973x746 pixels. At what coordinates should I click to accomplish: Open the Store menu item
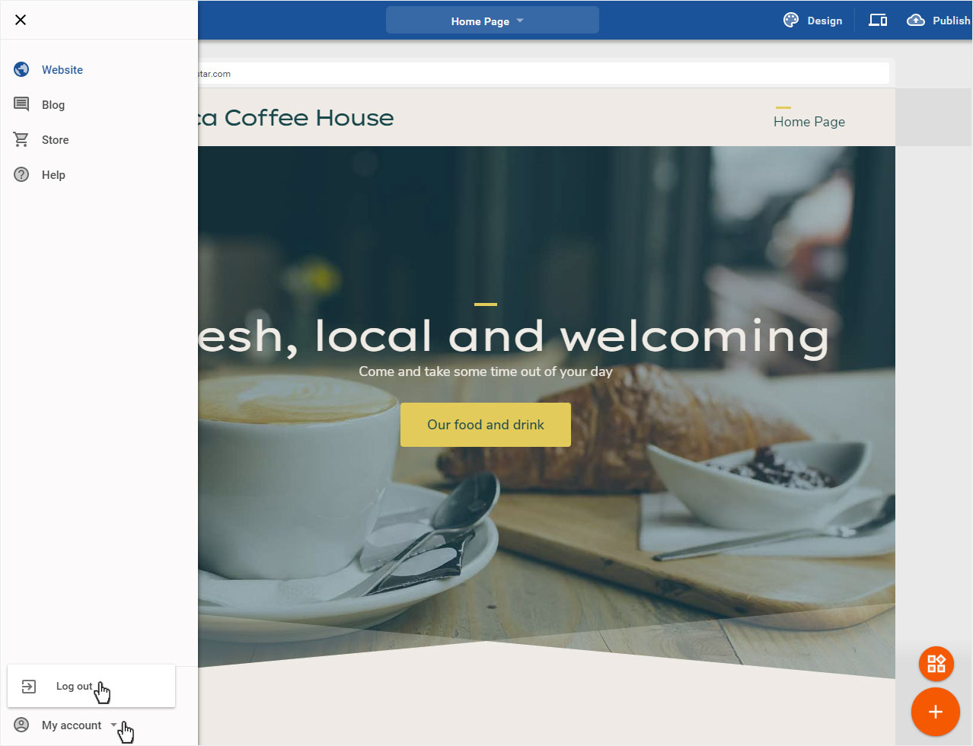(55, 140)
